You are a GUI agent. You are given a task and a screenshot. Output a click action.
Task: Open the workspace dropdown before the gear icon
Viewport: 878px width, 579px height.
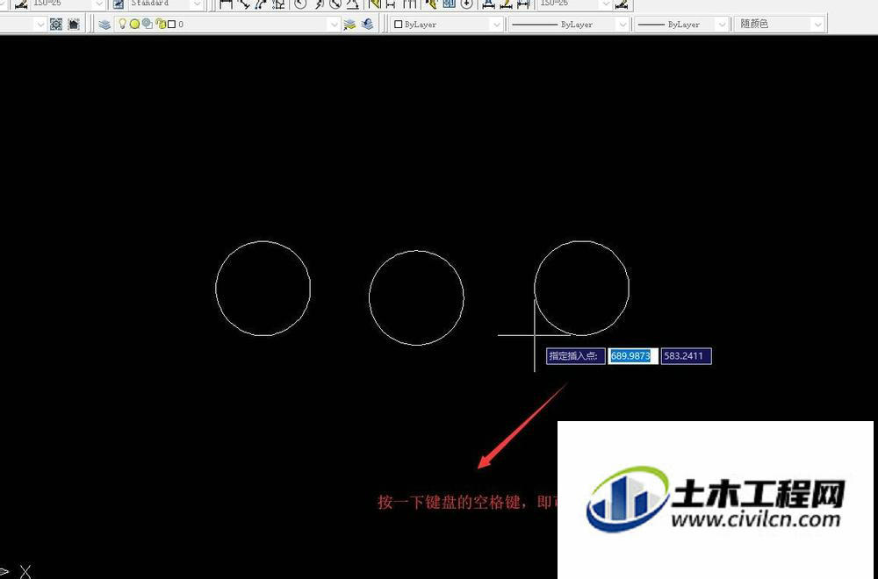click(40, 25)
